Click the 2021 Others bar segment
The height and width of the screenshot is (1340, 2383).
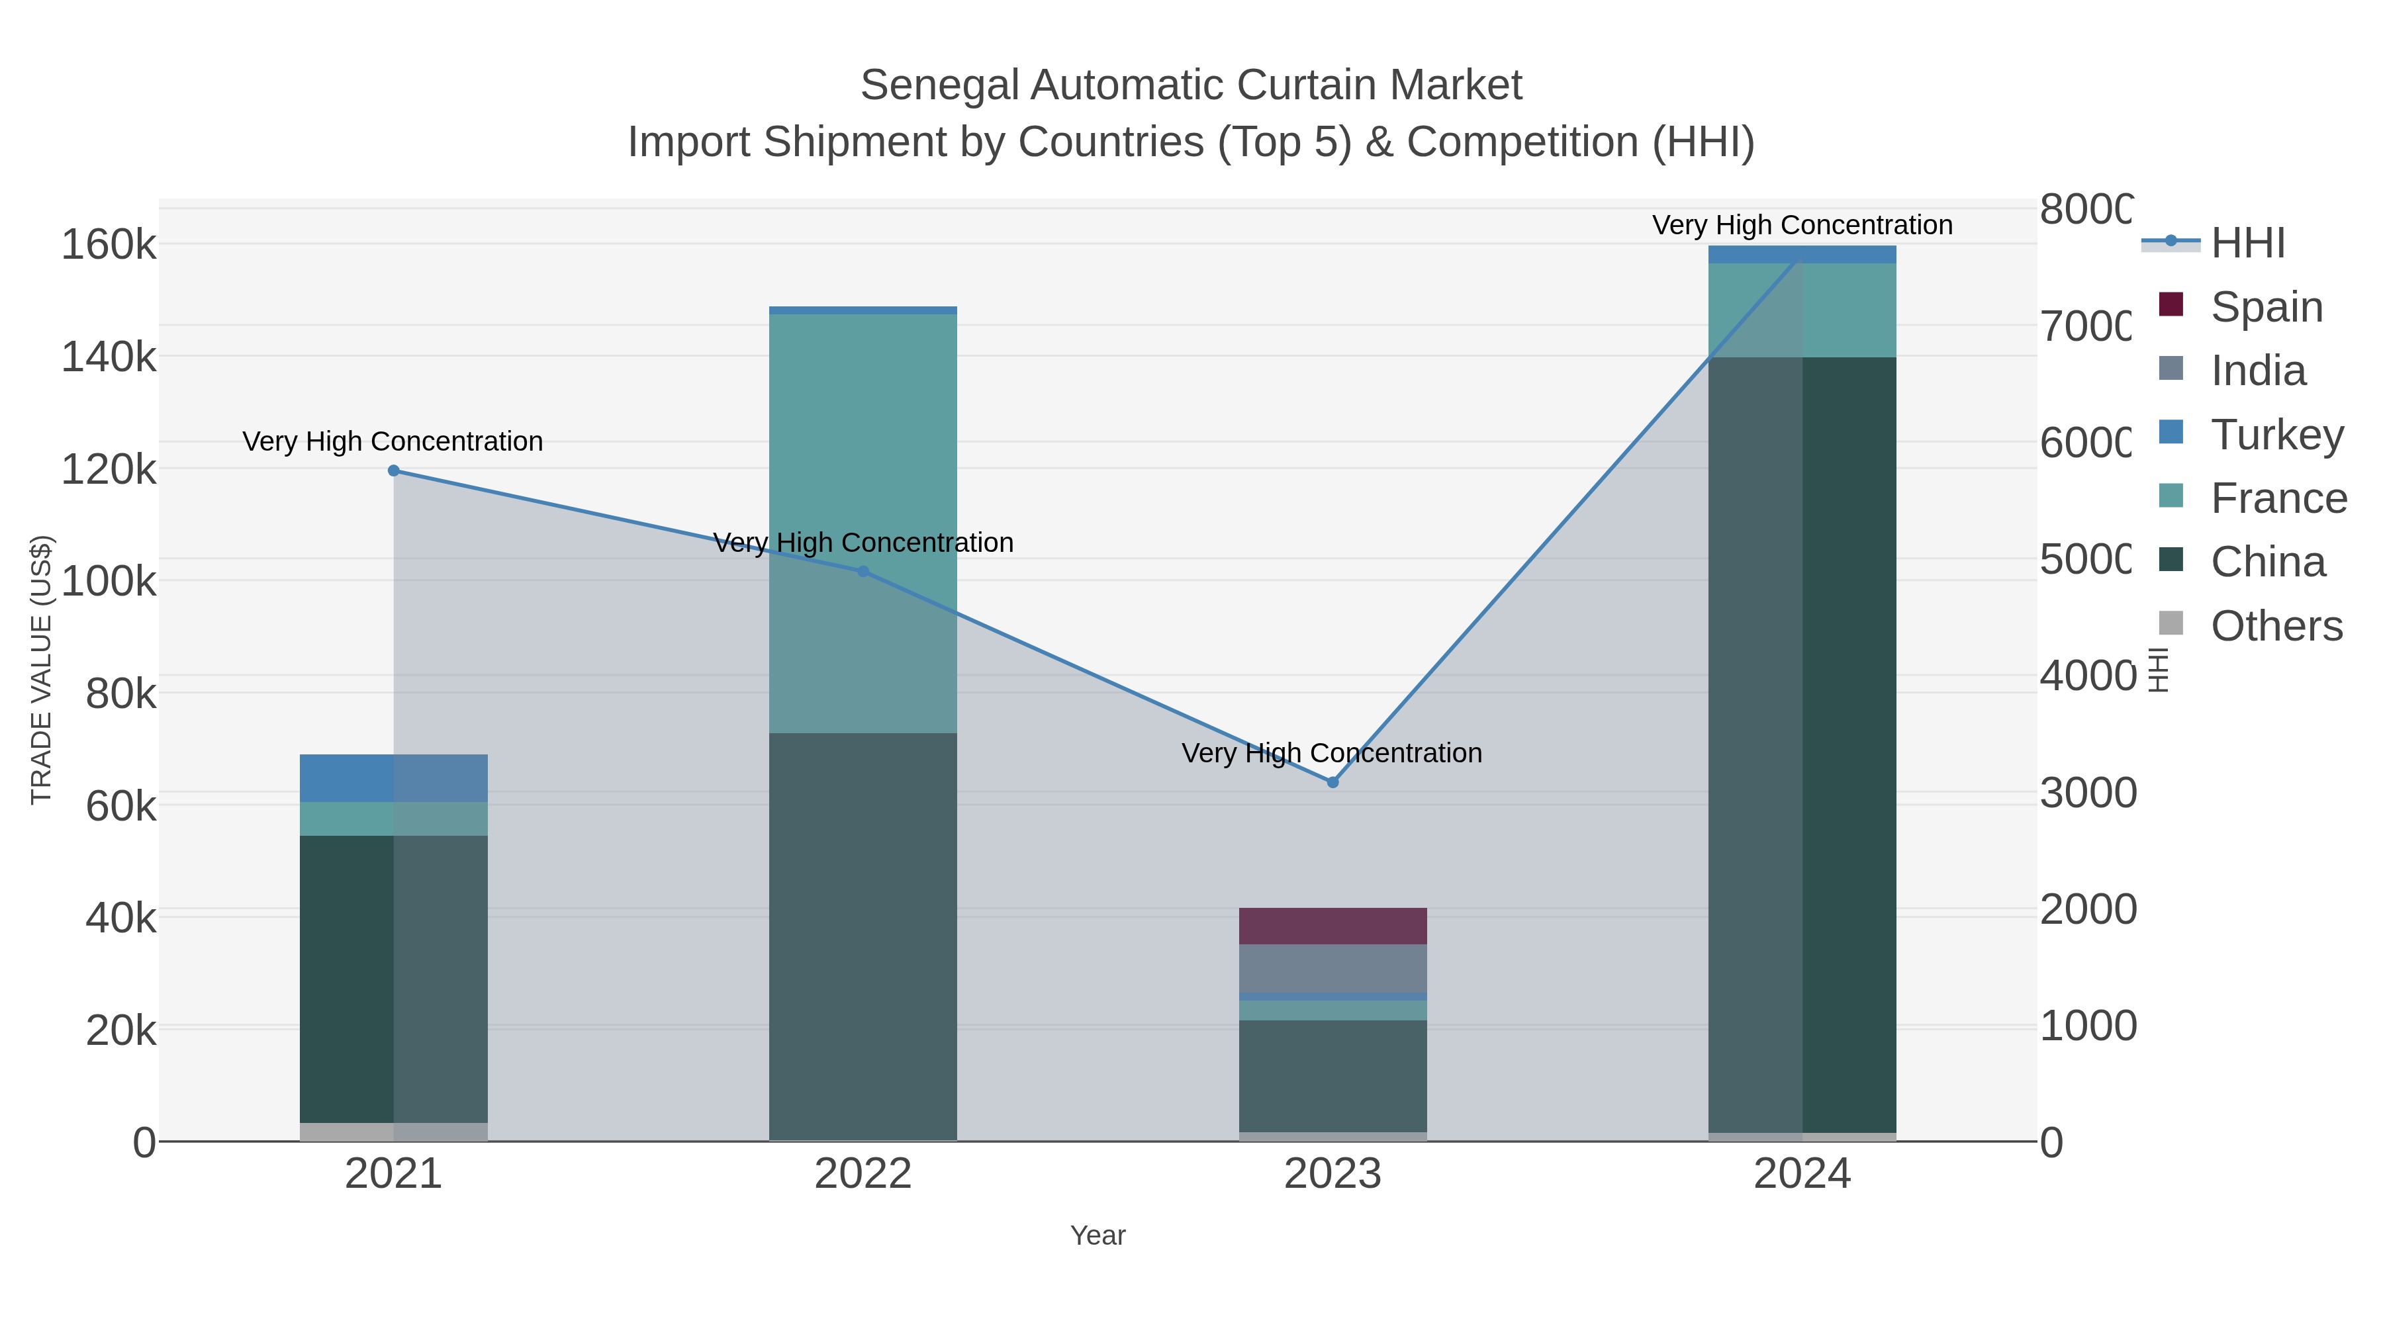[393, 1132]
